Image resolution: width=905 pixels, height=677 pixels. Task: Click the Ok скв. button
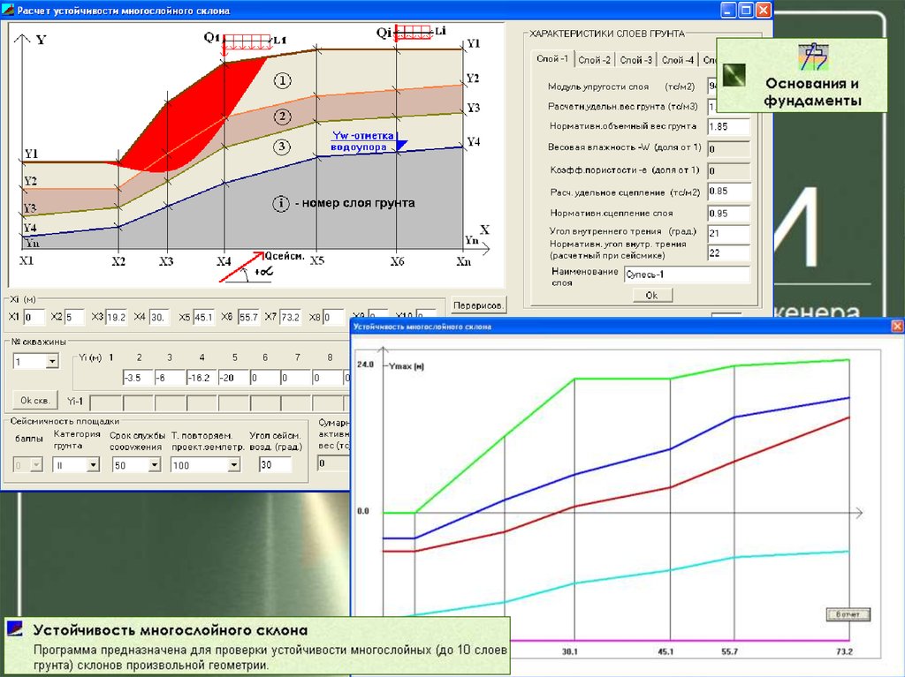click(x=34, y=399)
